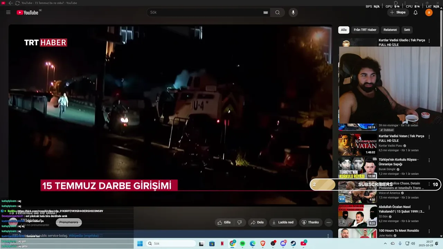443x249 pixels.
Task: Open the Voice of America channel name
Action: click(389, 193)
